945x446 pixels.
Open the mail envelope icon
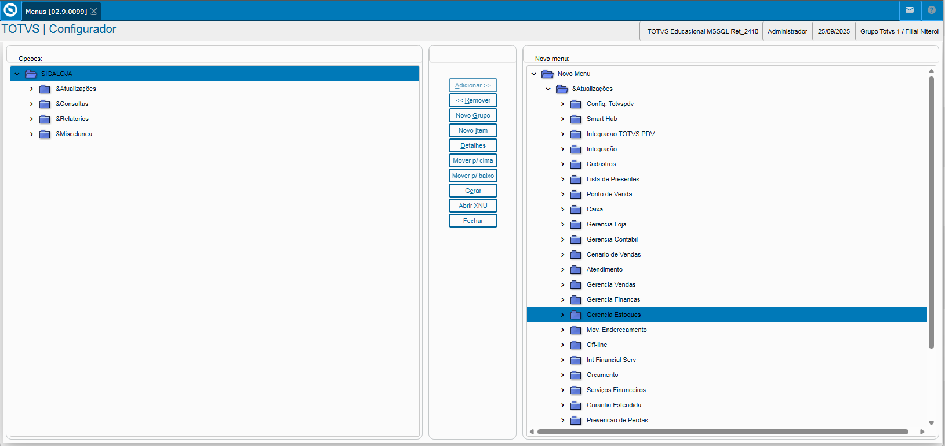point(910,10)
